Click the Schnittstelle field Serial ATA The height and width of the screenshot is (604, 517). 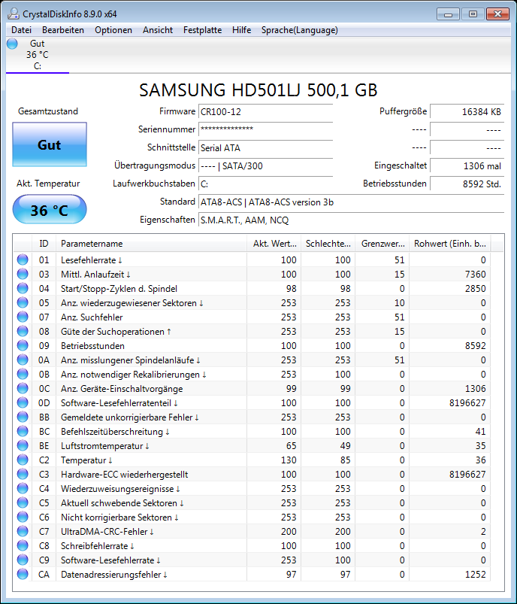pyautogui.click(x=265, y=147)
